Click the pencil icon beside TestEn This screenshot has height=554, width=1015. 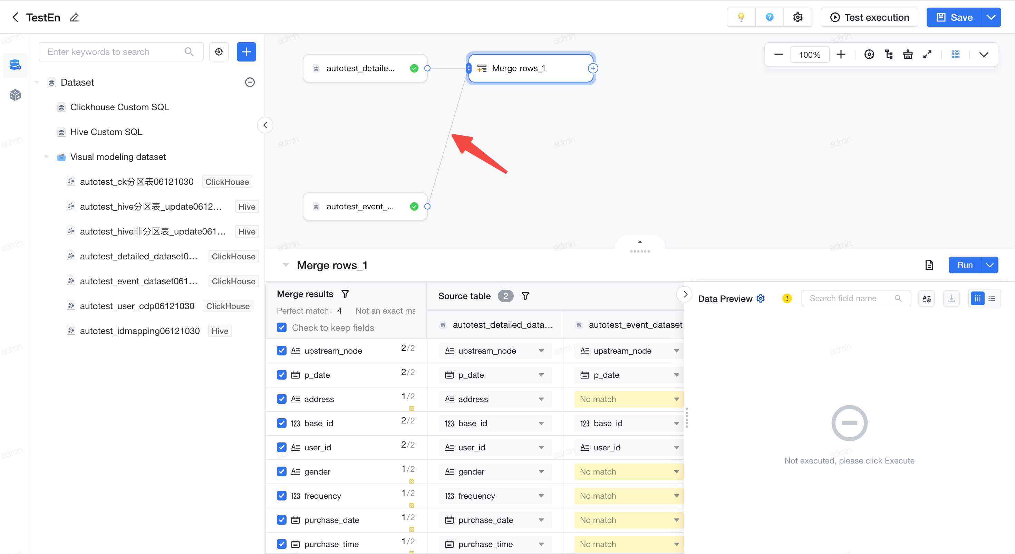tap(74, 17)
